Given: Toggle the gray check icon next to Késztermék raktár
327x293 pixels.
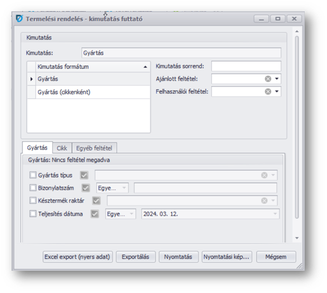Looking at the screenshot, I should coord(96,201).
